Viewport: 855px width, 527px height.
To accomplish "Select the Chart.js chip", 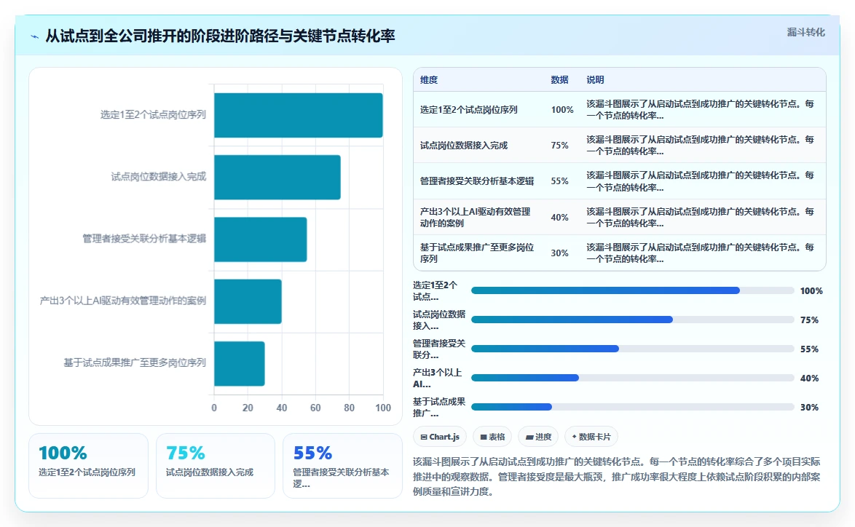I will [x=440, y=437].
